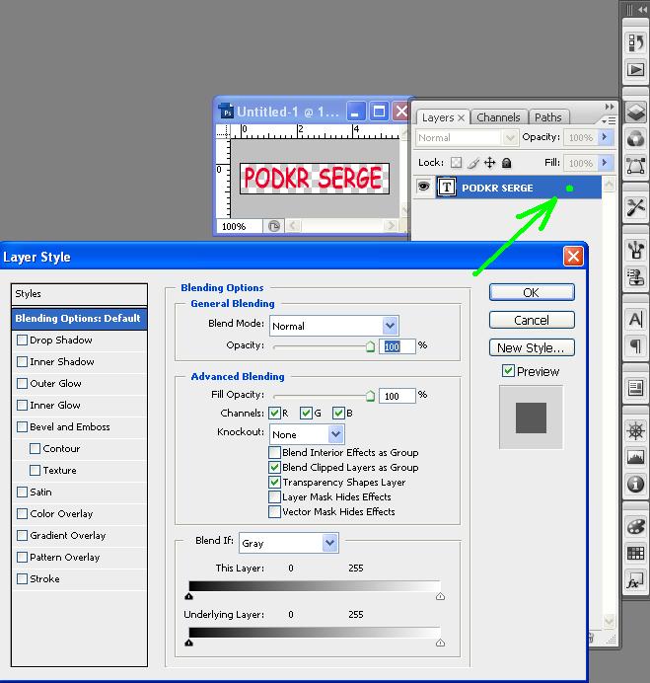Click the lock image pixels brush icon
The width and height of the screenshot is (650, 683).
click(x=473, y=163)
